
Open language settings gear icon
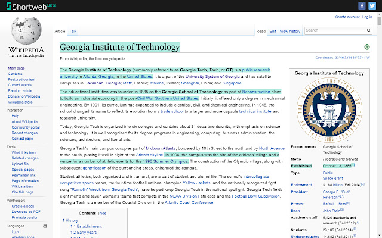coord(45,226)
